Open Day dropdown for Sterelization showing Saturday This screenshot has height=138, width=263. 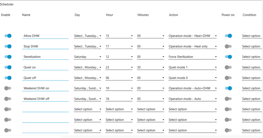[88, 57]
